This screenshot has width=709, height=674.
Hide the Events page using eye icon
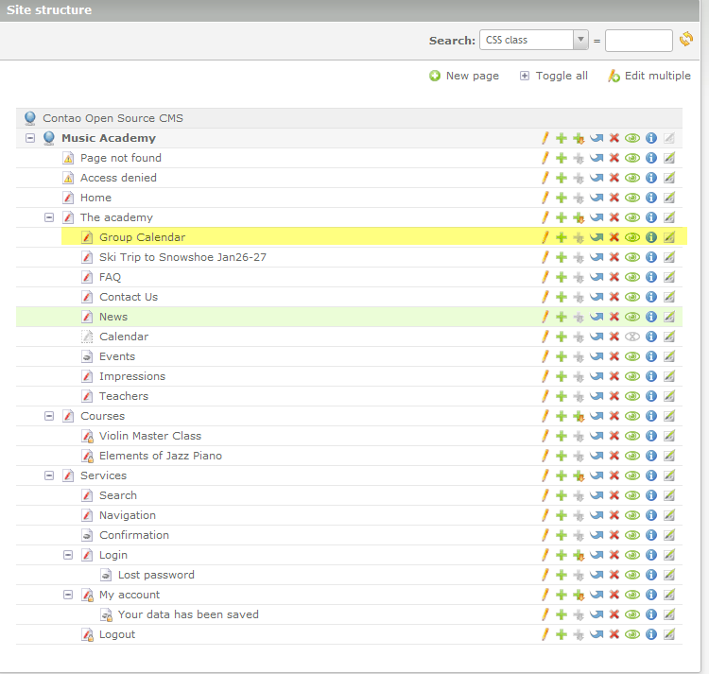click(x=632, y=356)
